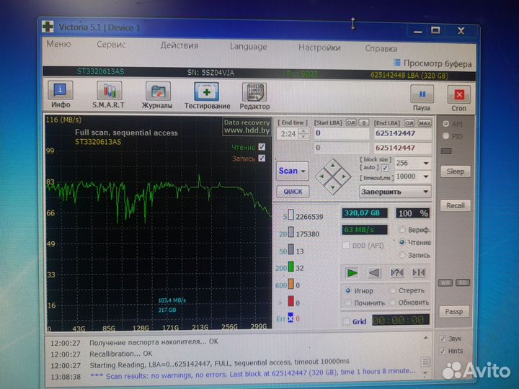This screenshot has height=389, width=519.
Task: Open the Сервис menu
Action: (x=111, y=45)
